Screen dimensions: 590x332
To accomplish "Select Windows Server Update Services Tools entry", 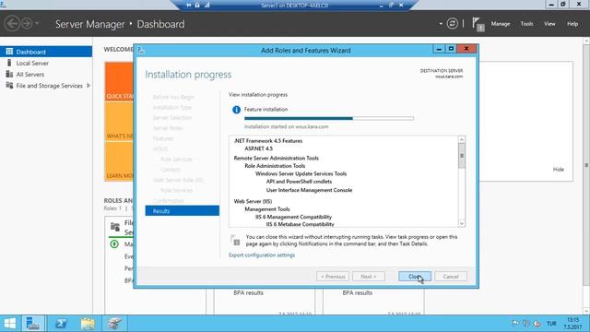I will pos(301,173).
